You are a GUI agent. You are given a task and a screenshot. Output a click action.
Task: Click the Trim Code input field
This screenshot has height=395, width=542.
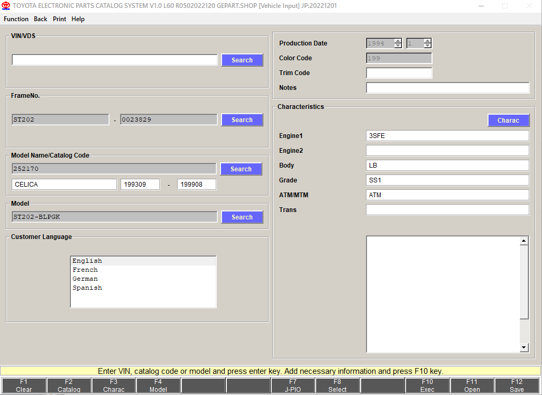[399, 73]
